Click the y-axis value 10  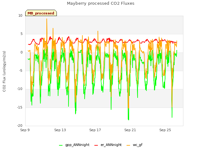20,16
